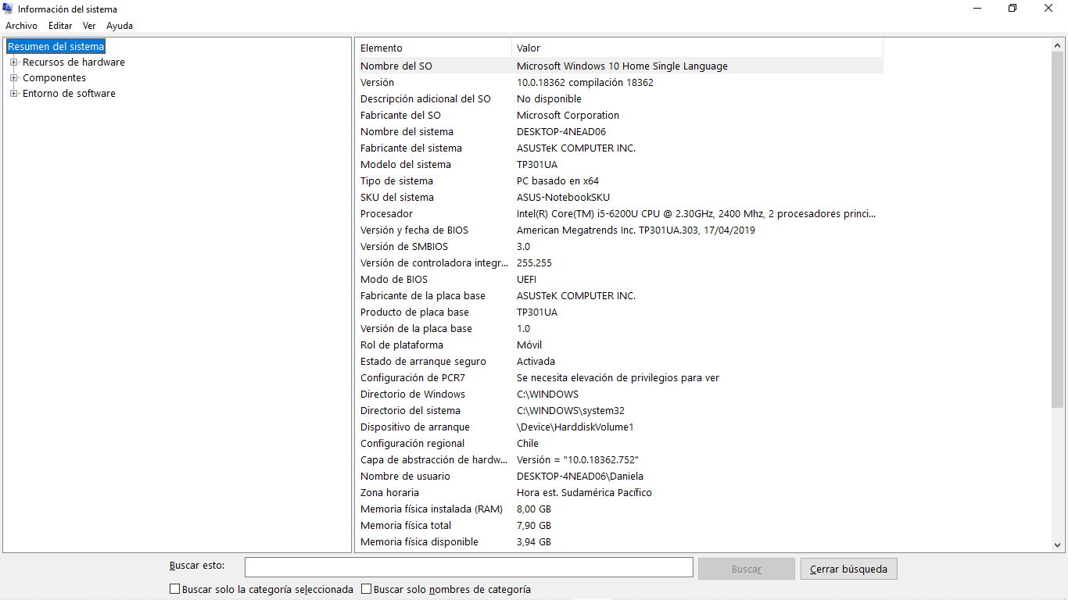Select Recursos de hardware label
The image size is (1068, 600).
tap(73, 62)
